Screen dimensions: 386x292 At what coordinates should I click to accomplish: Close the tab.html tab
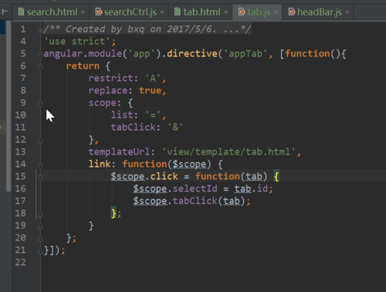[x=225, y=12]
